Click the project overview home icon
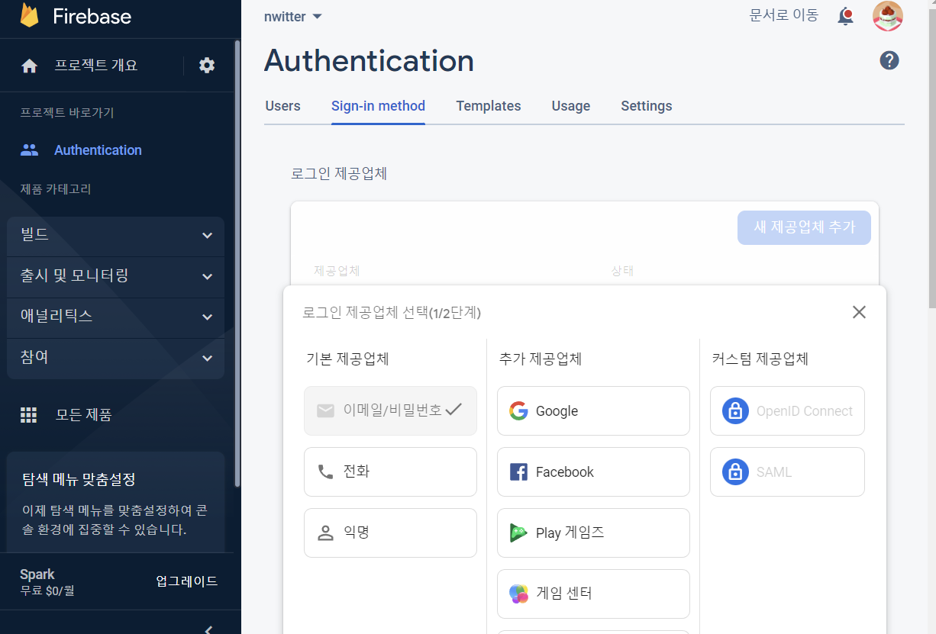 click(29, 66)
